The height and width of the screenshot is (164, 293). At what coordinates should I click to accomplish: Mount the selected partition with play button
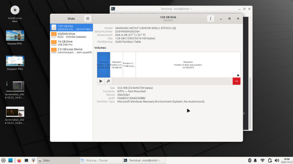[101, 81]
